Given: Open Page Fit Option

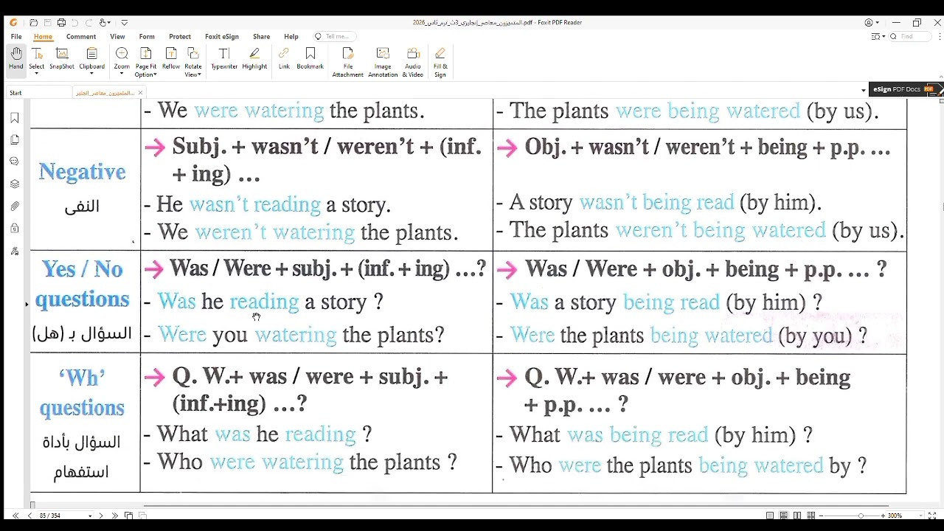Looking at the screenshot, I should (146, 62).
